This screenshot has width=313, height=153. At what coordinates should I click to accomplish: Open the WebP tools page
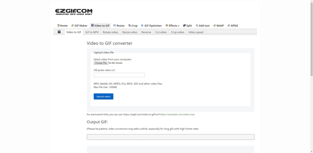(x=218, y=25)
